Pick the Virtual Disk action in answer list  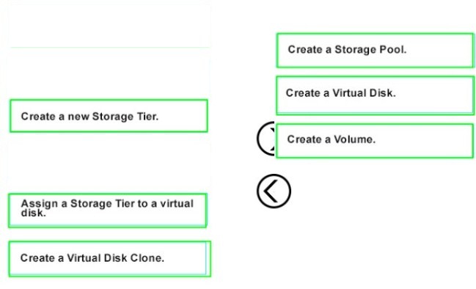[x=375, y=95]
